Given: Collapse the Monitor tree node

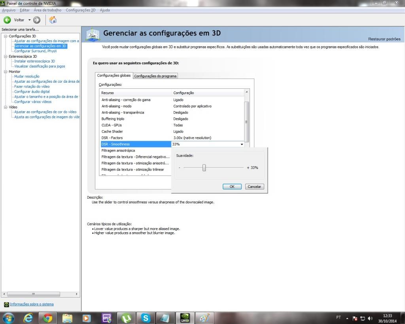Looking at the screenshot, I should [6, 72].
